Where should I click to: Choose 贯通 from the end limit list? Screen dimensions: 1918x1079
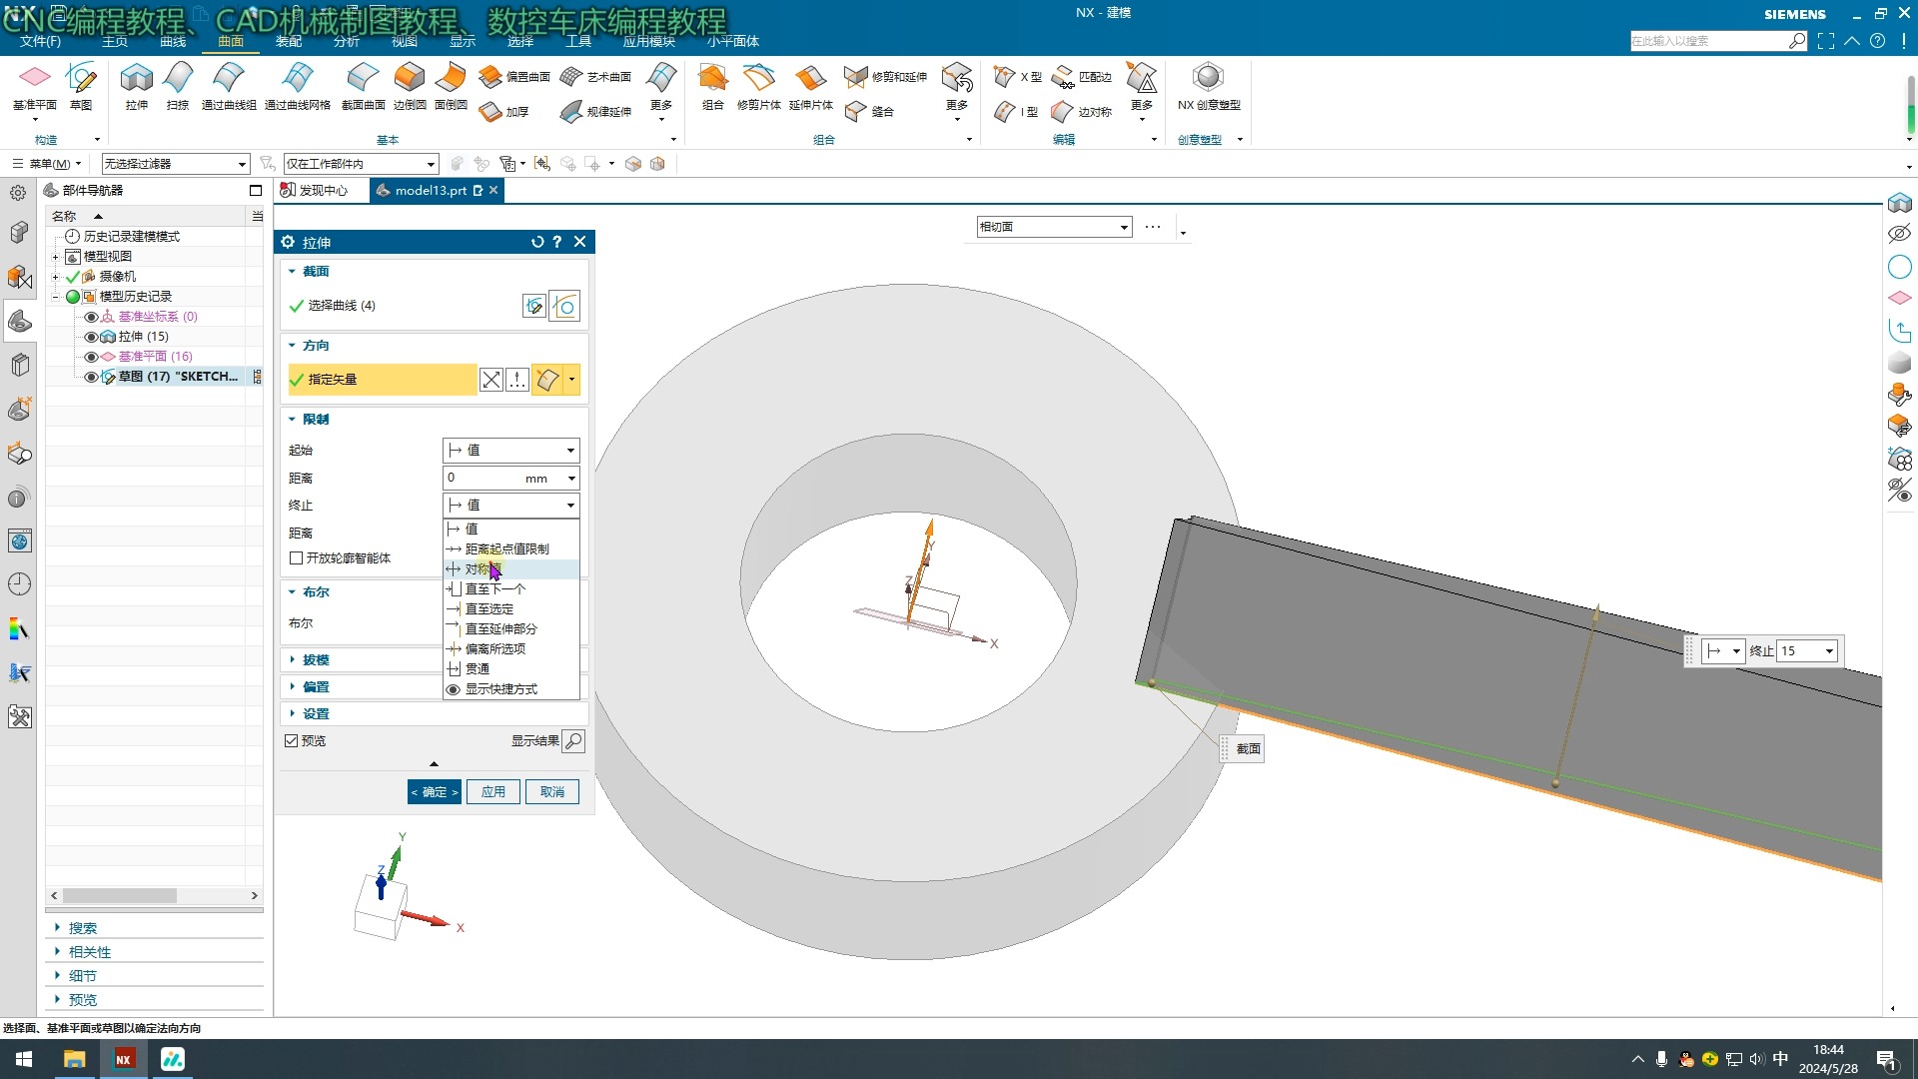(478, 669)
